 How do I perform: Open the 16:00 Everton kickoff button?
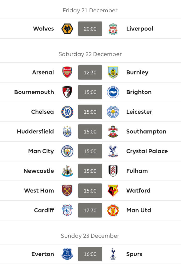click(90, 254)
